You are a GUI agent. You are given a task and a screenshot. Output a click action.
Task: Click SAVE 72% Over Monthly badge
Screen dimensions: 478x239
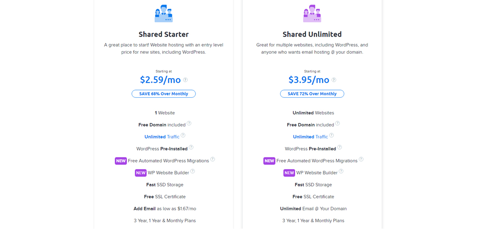[312, 94]
